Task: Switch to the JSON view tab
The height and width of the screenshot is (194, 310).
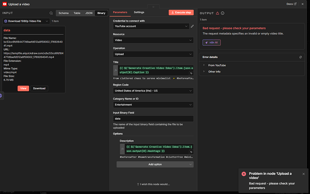Action: point(89,13)
